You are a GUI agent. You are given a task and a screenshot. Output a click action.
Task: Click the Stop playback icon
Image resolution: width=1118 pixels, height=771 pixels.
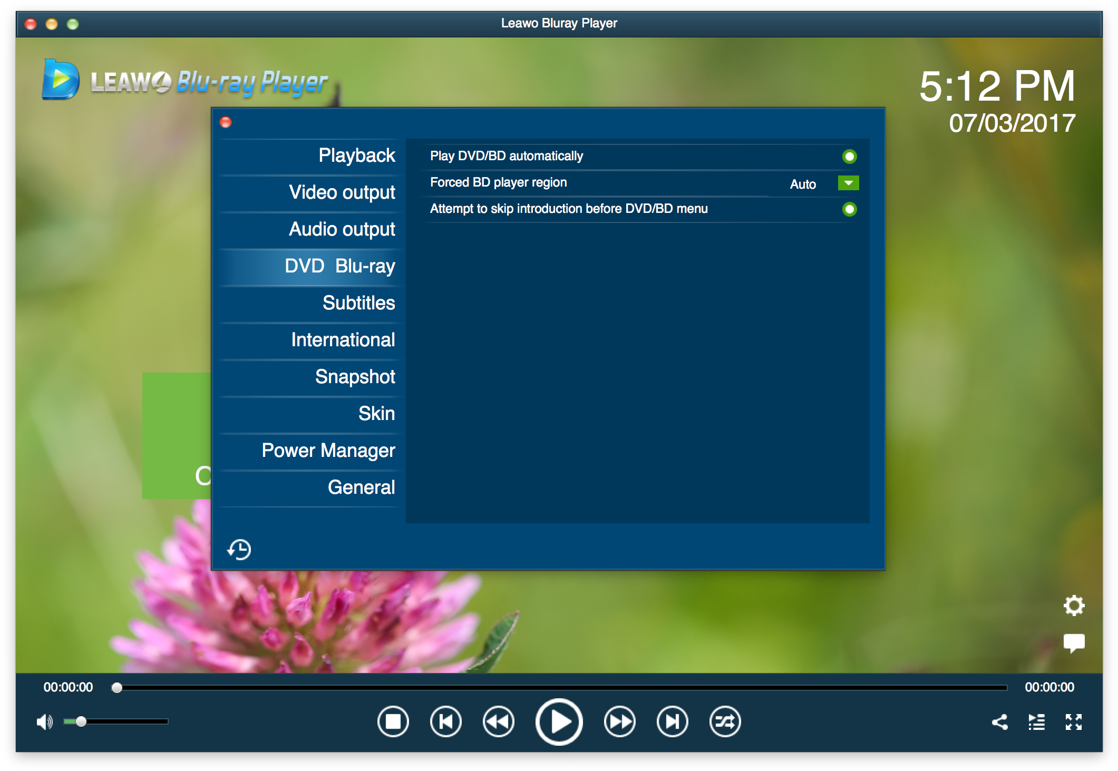(x=393, y=721)
